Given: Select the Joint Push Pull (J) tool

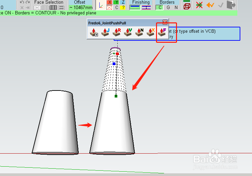Looking at the screenshot, I should pos(105,32).
